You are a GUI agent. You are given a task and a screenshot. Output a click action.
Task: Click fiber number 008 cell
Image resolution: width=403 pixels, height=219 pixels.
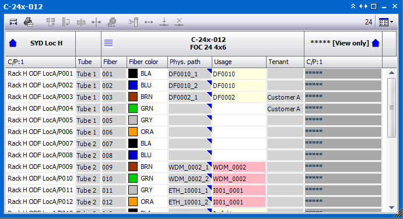click(114, 156)
